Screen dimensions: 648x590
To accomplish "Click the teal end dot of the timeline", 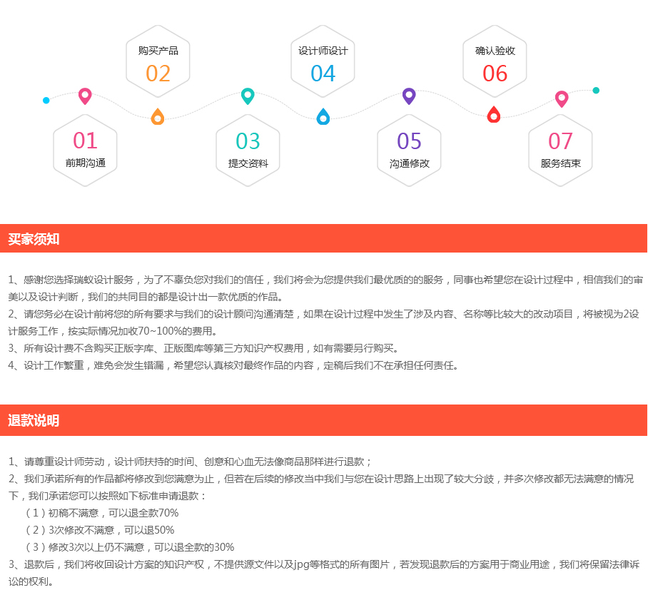I will (x=596, y=91).
